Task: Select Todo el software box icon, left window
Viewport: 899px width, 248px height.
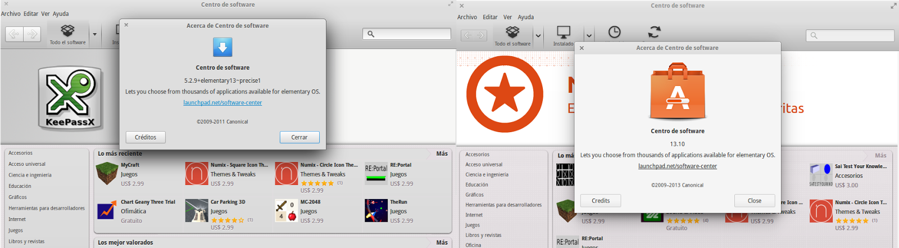Action: [x=67, y=30]
